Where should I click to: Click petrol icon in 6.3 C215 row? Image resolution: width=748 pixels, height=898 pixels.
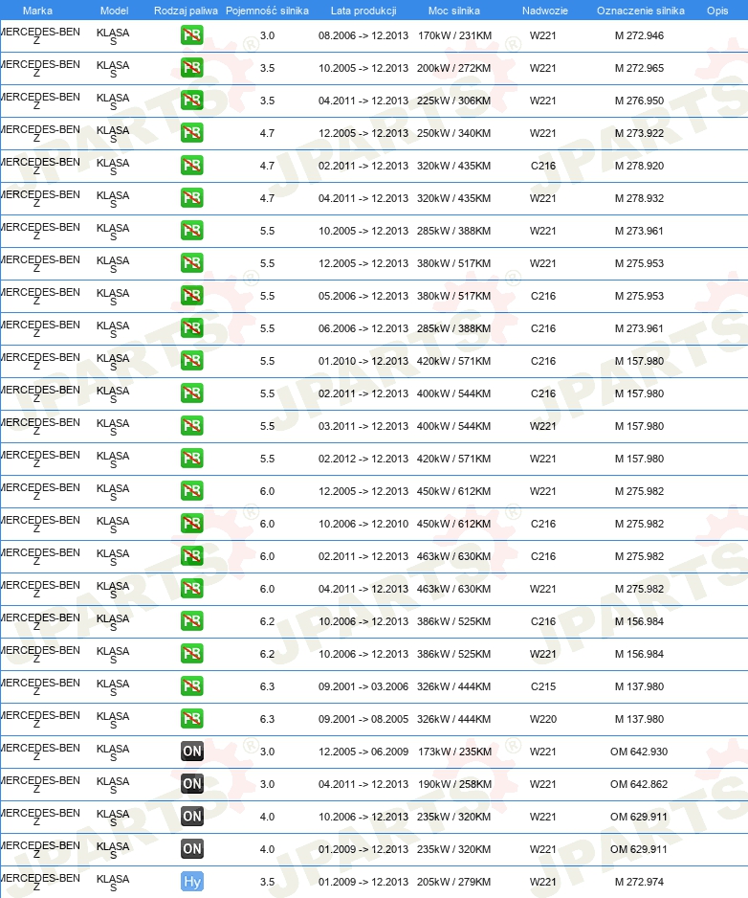pyautogui.click(x=191, y=686)
